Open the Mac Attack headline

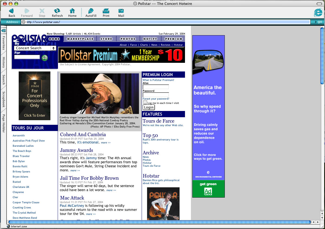72,198
